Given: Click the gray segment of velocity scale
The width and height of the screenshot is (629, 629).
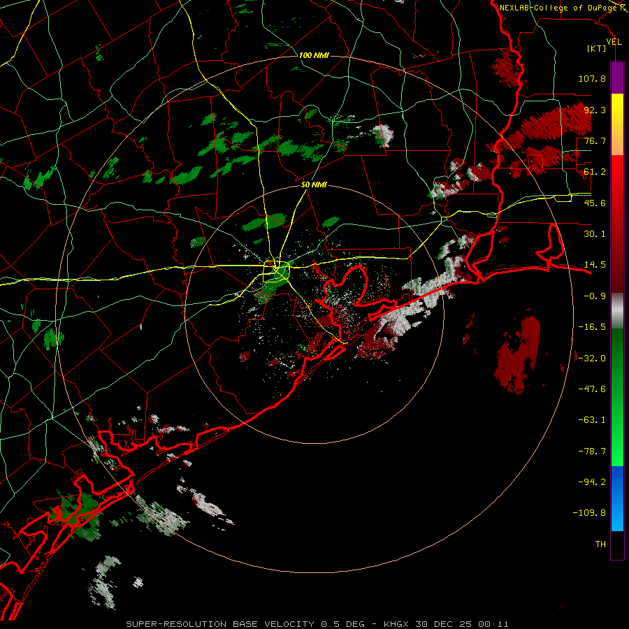Looking at the screenshot, I should pos(617,310).
